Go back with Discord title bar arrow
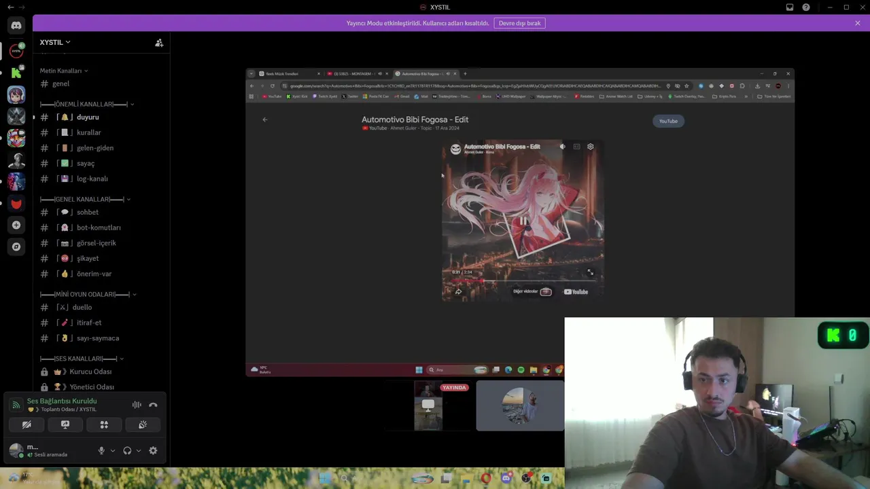Viewport: 870px width, 489px height. 10,7
